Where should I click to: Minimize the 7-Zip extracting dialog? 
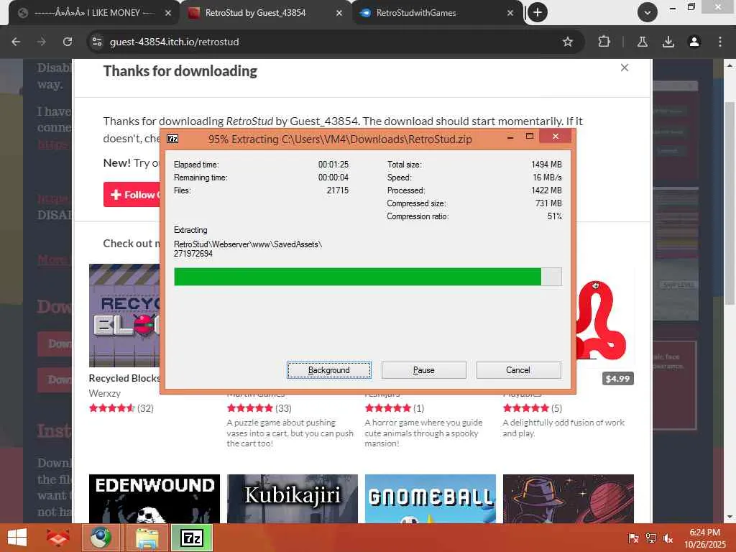click(x=510, y=137)
